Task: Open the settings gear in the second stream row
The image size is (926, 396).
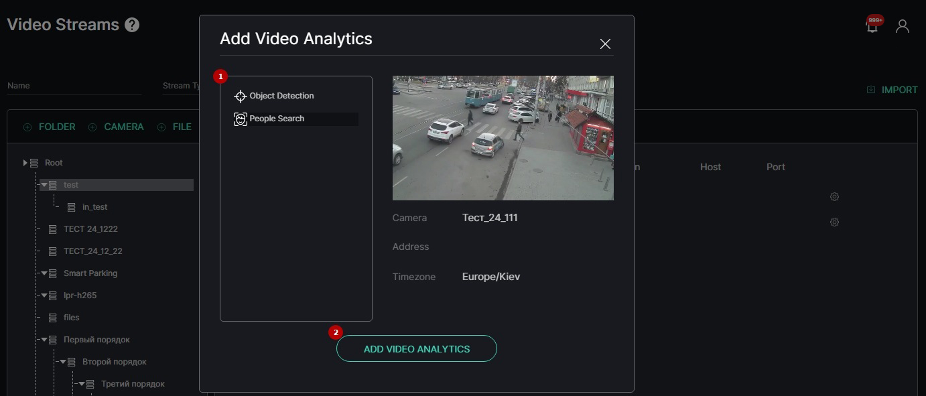Action: 834,222
